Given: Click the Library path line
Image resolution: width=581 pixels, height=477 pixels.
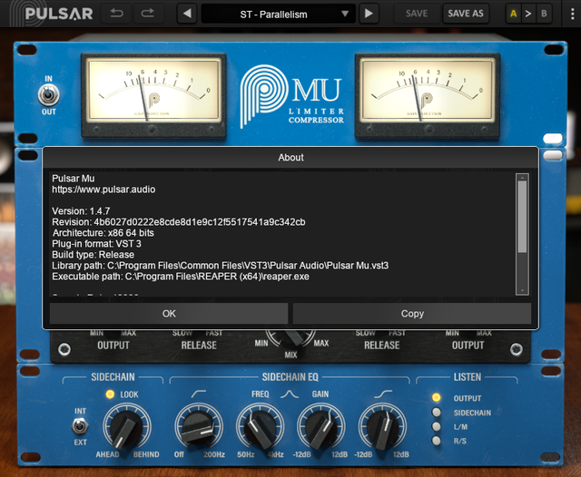Looking at the screenshot, I should point(220,266).
